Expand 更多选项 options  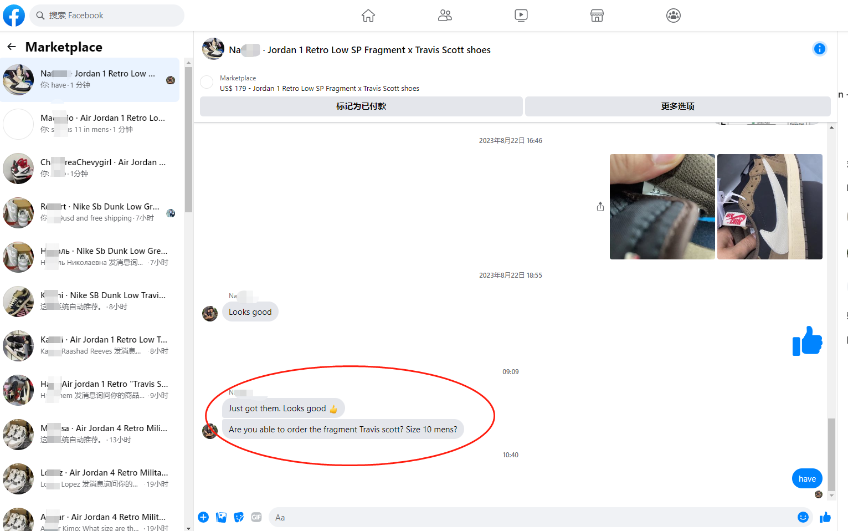pos(677,106)
